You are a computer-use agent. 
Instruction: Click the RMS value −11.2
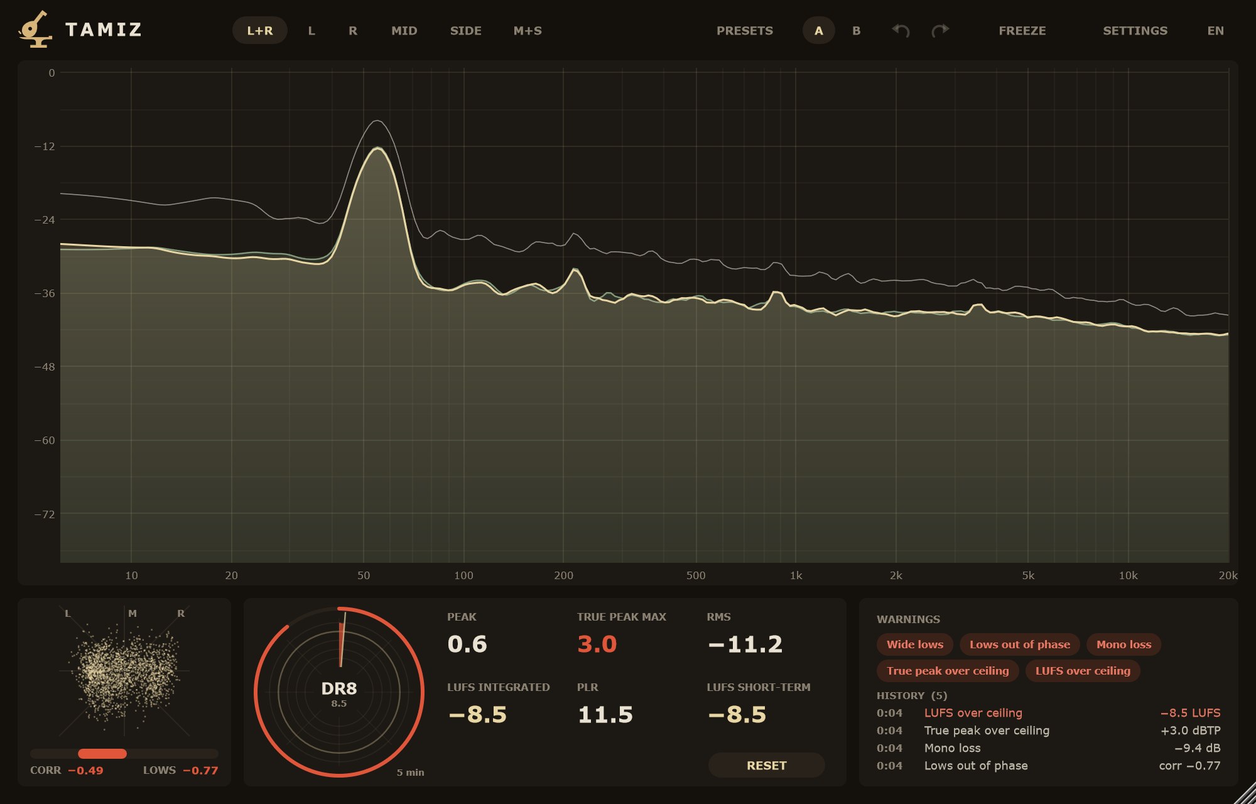(x=745, y=644)
